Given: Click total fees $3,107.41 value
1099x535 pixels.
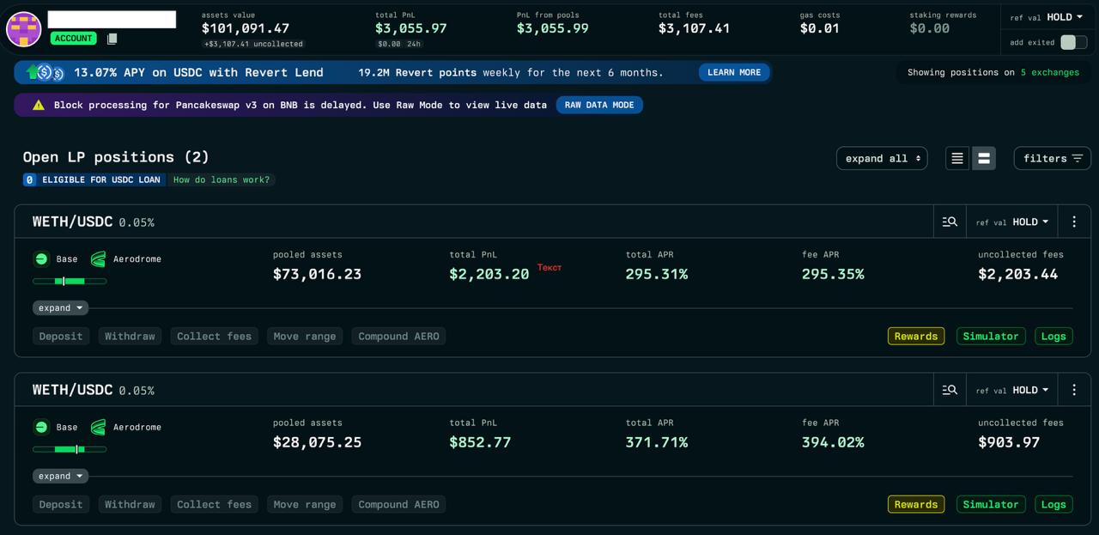Looking at the screenshot, I should [694, 28].
